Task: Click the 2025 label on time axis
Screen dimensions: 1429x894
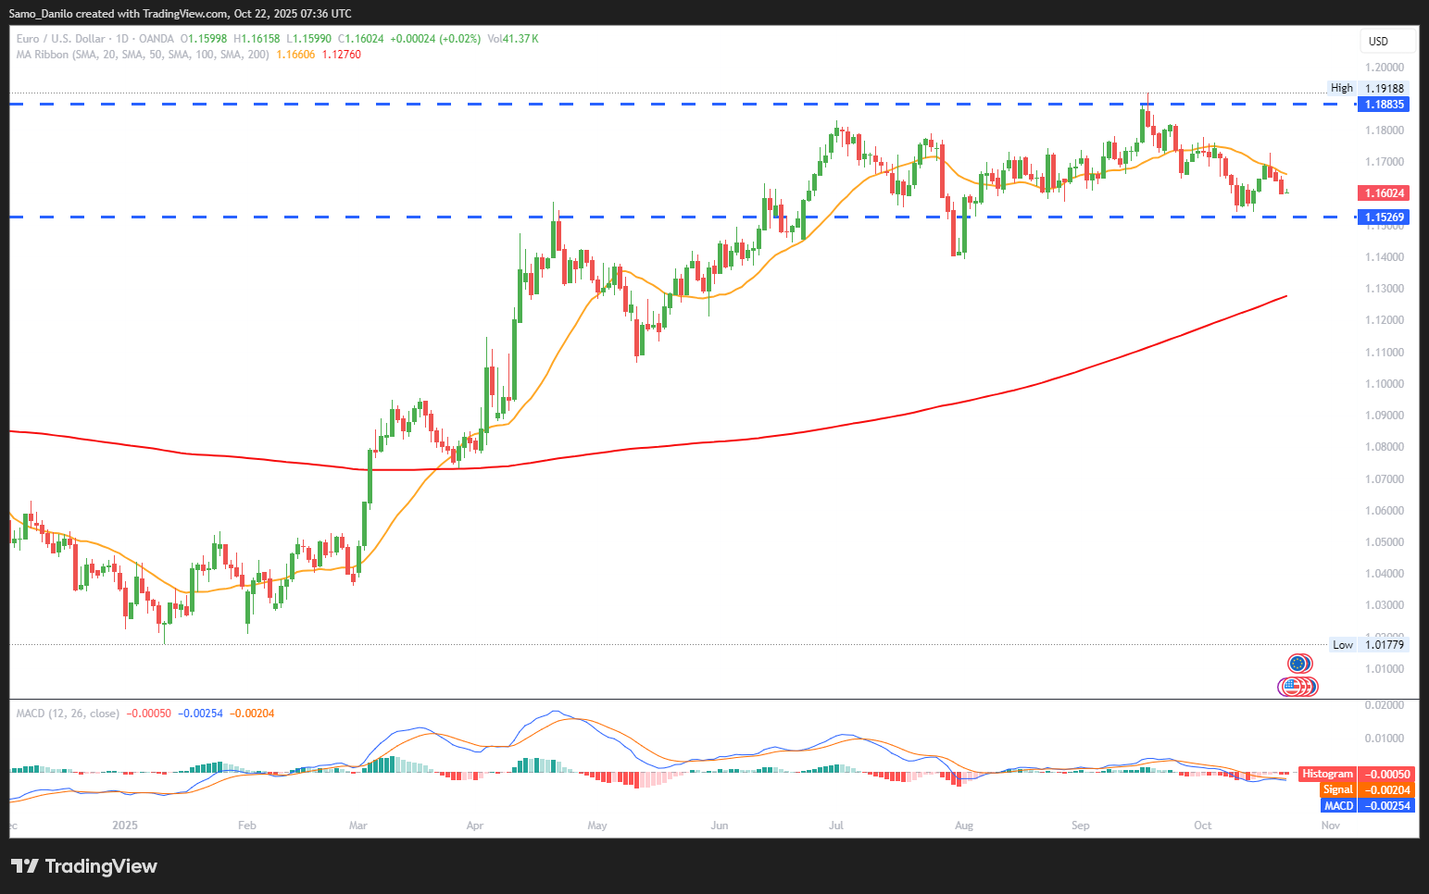Action: pos(124,826)
